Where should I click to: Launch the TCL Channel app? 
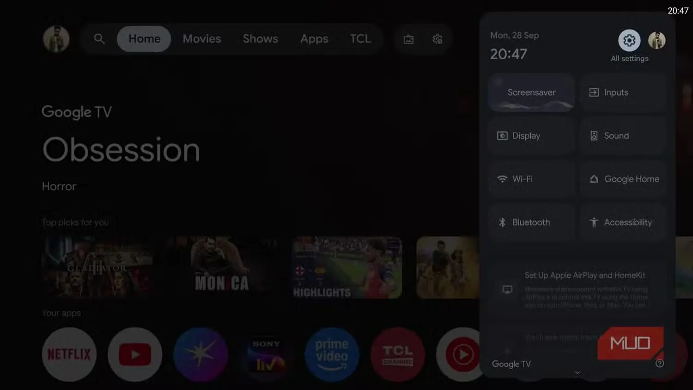tap(397, 354)
